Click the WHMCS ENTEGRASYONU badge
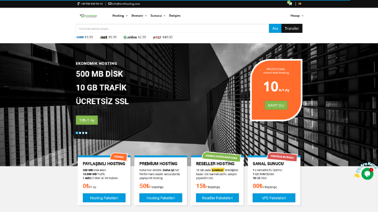Viewport: 378px width, 212px height. [x=221, y=157]
